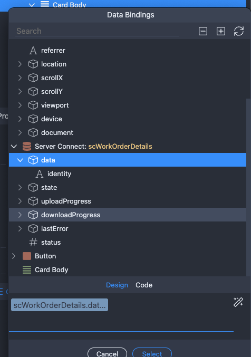
Task: Click the scWorkOrderDetails.dat expression tag
Action: click(60, 305)
